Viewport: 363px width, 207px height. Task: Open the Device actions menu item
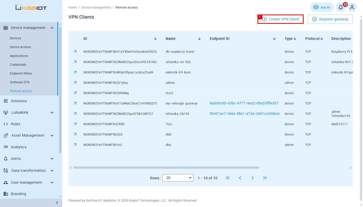tap(20, 47)
